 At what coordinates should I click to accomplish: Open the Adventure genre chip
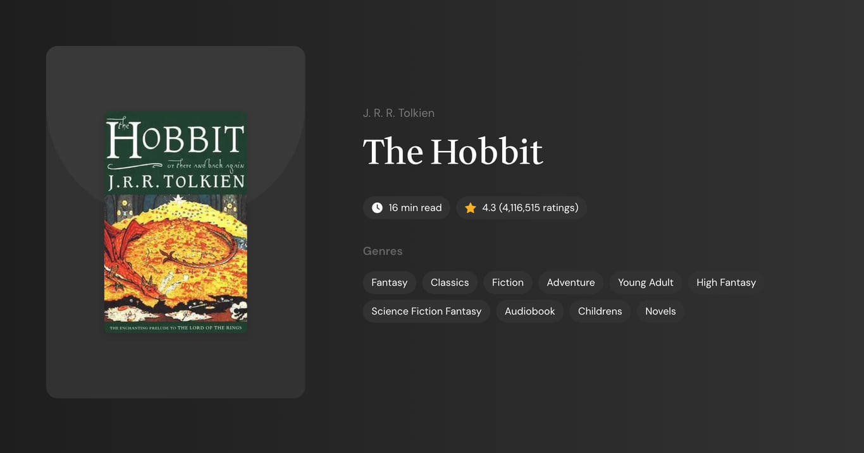pos(571,282)
